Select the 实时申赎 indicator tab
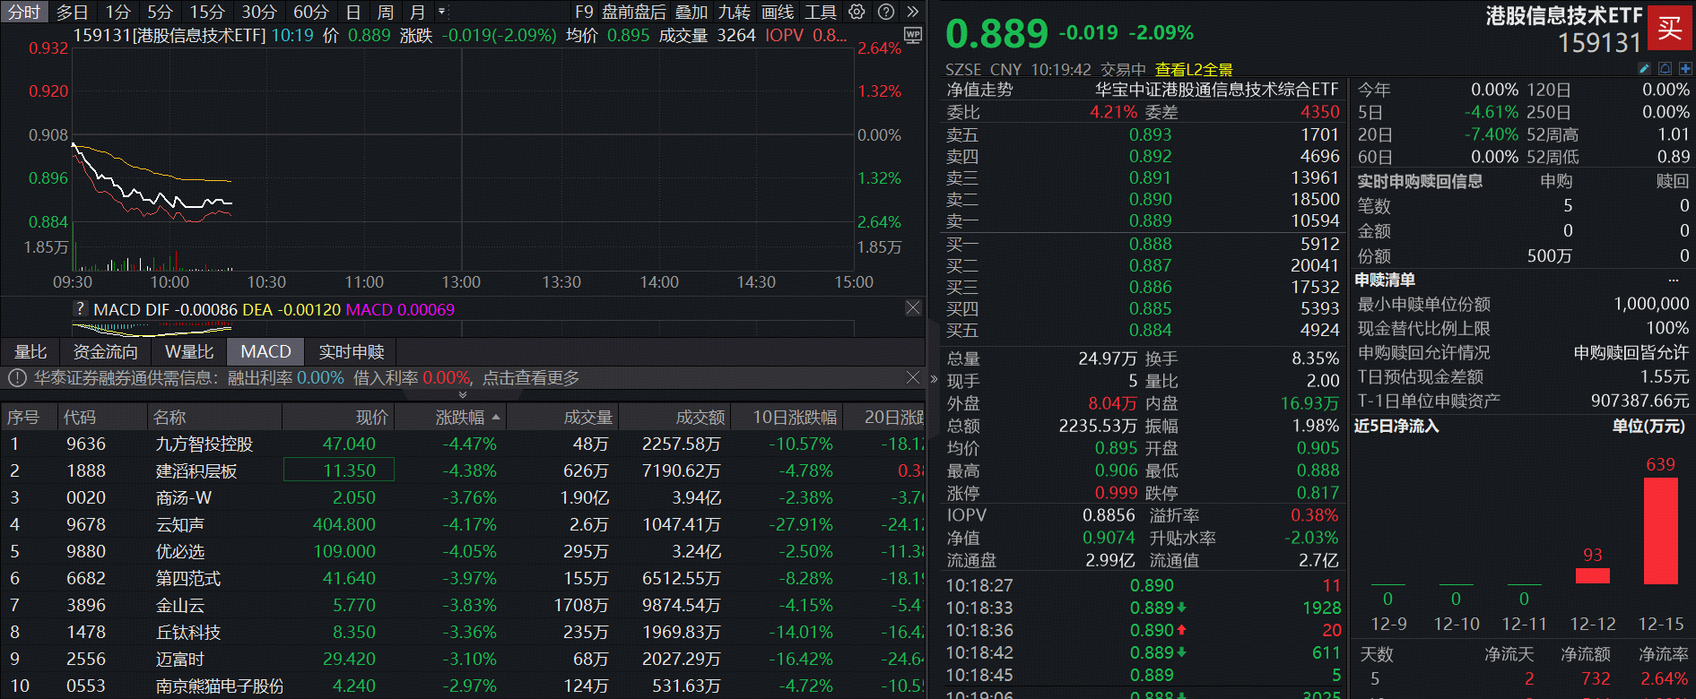This screenshot has width=1696, height=699. (x=352, y=352)
